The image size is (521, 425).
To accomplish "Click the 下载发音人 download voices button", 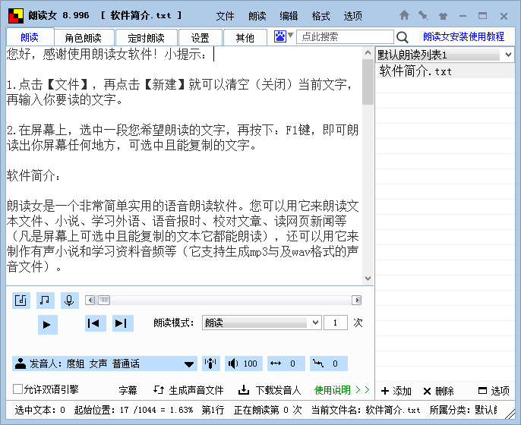I will 270,390.
